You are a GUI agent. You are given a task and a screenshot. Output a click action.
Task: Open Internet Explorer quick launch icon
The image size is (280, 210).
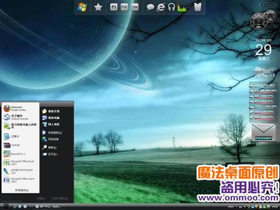(15, 207)
